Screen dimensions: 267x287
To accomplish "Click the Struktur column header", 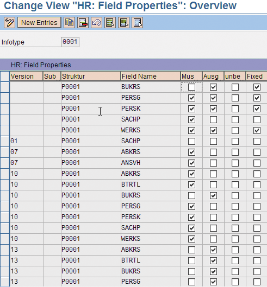I will pos(91,76).
